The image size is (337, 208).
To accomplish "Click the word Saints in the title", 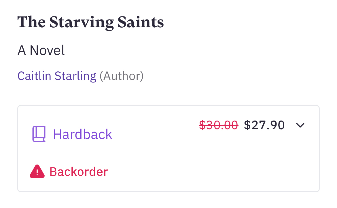I will (141, 22).
